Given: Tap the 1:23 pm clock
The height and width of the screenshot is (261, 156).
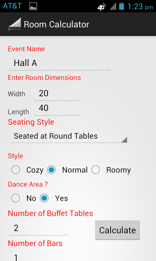Looking at the screenshot, I should (140, 7).
